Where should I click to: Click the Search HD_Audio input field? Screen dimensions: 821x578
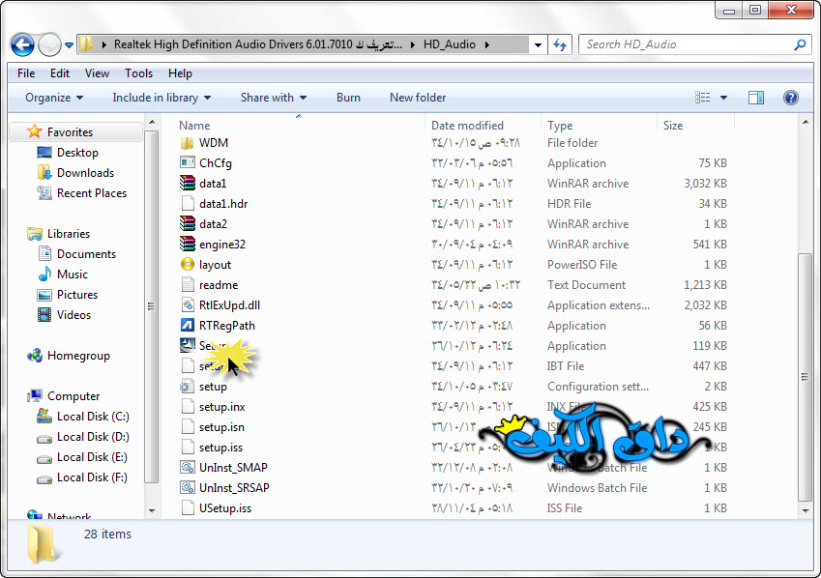(x=687, y=44)
